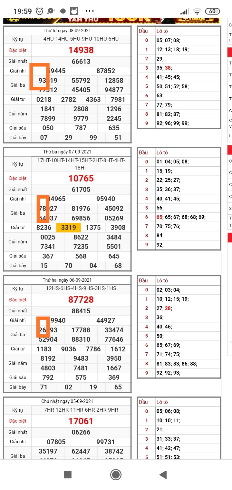This screenshot has height=490, width=232.
Task: Select first prize value 06266
Action: [81, 432]
